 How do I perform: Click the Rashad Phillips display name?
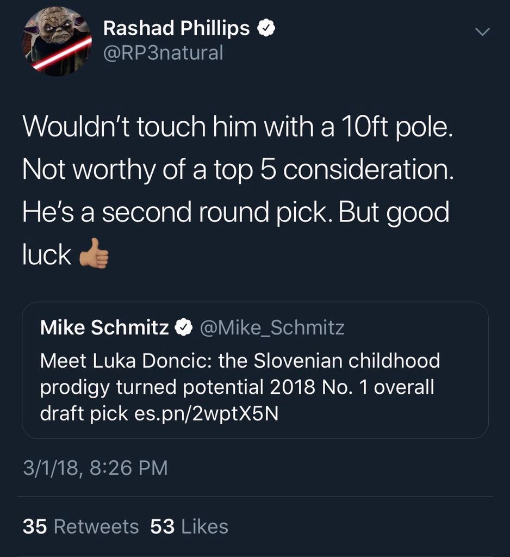(177, 28)
